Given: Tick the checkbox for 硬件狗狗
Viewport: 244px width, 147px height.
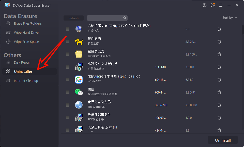Looking at the screenshot, I should tap(68, 42).
